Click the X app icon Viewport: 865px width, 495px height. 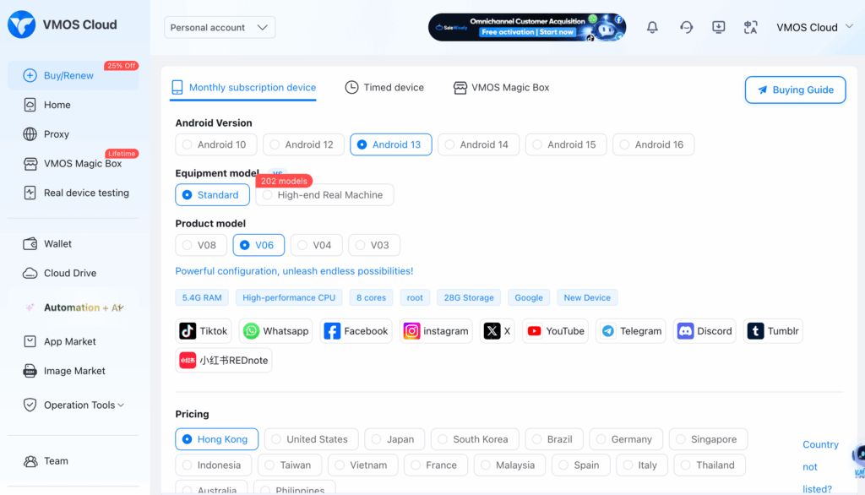[492, 331]
